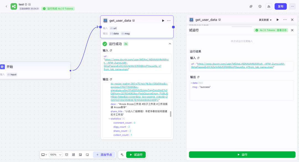Viewport: 299px width, 162px height.
Task: Go back using the top-left arrow
Action: point(6,6)
